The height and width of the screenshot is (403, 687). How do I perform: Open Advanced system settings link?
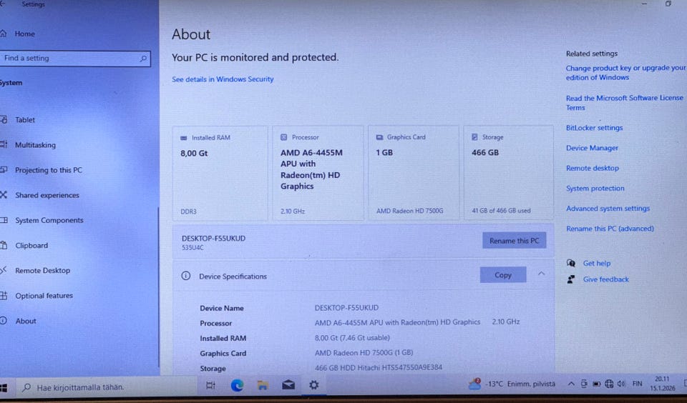tap(608, 208)
